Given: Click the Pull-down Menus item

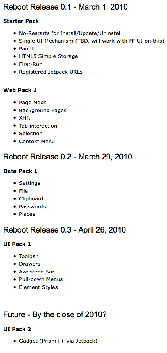Looking at the screenshot, I should pos(41,279).
